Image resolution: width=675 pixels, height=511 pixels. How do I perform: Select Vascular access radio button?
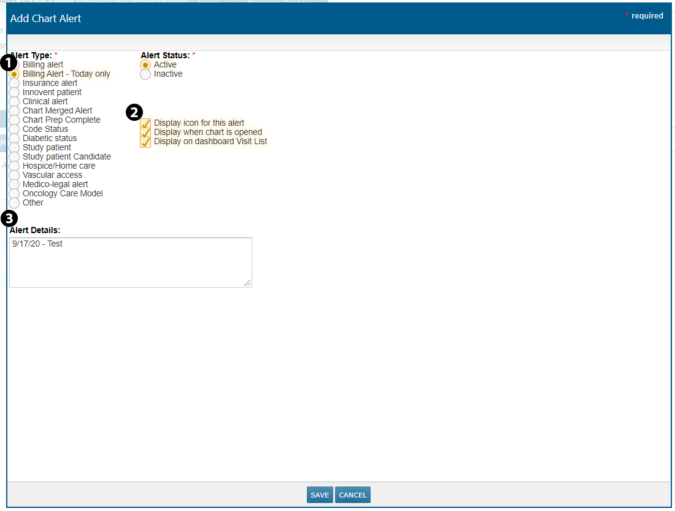(14, 175)
